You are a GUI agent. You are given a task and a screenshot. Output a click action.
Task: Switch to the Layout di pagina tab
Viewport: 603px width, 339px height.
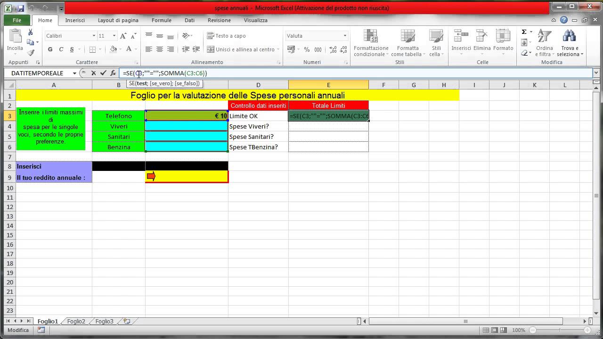coord(118,20)
